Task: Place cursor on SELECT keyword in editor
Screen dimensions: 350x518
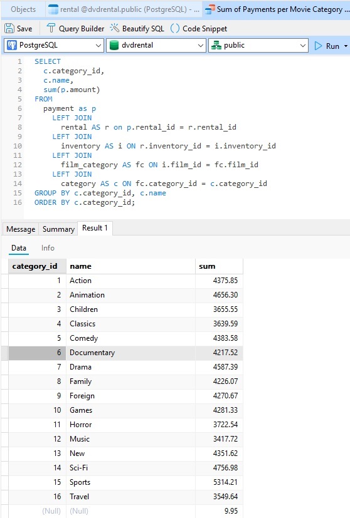Action: click(48, 61)
